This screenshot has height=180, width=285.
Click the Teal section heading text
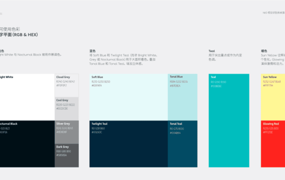(x=211, y=51)
